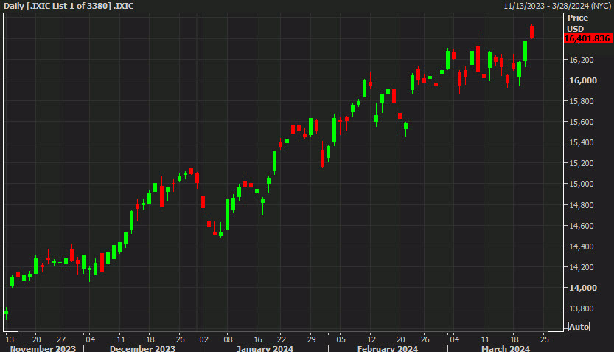Click the '25' date tick in March
This screenshot has height=352, width=614.
coord(544,339)
